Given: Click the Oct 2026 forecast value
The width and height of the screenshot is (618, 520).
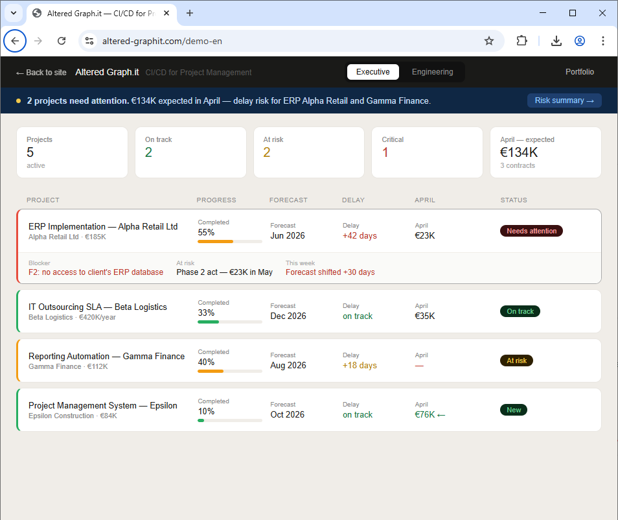Looking at the screenshot, I should [288, 415].
